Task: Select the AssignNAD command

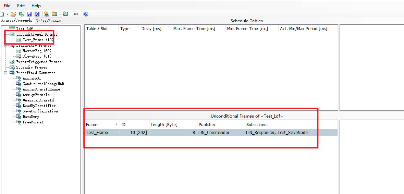Action: pyautogui.click(x=32, y=78)
